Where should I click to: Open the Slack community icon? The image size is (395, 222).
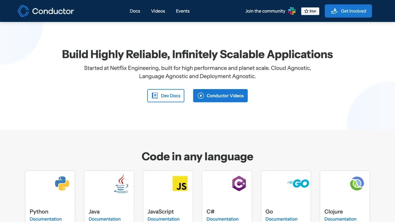click(x=292, y=11)
